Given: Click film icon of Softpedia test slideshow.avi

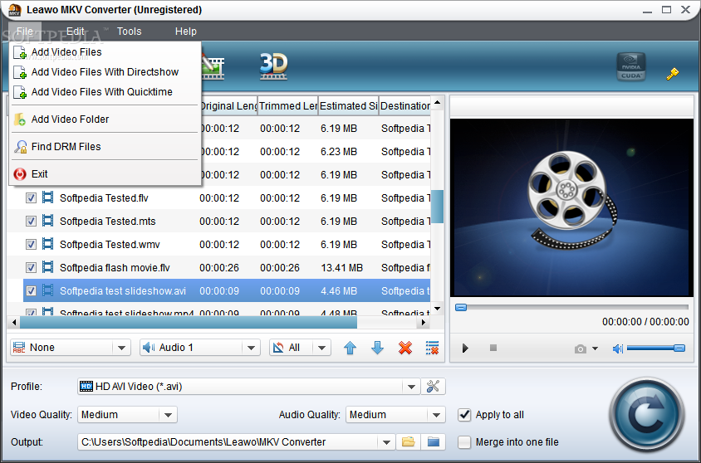Looking at the screenshot, I should coord(48,290).
